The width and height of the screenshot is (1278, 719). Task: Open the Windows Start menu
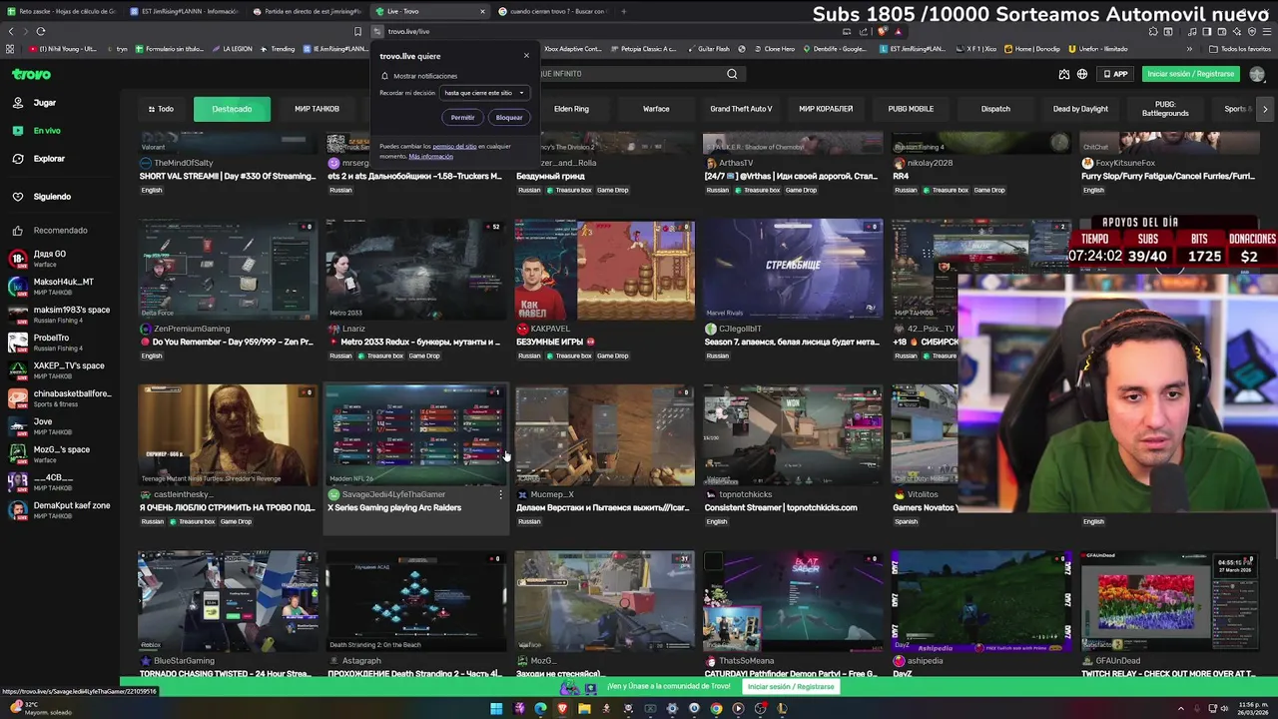tap(496, 709)
